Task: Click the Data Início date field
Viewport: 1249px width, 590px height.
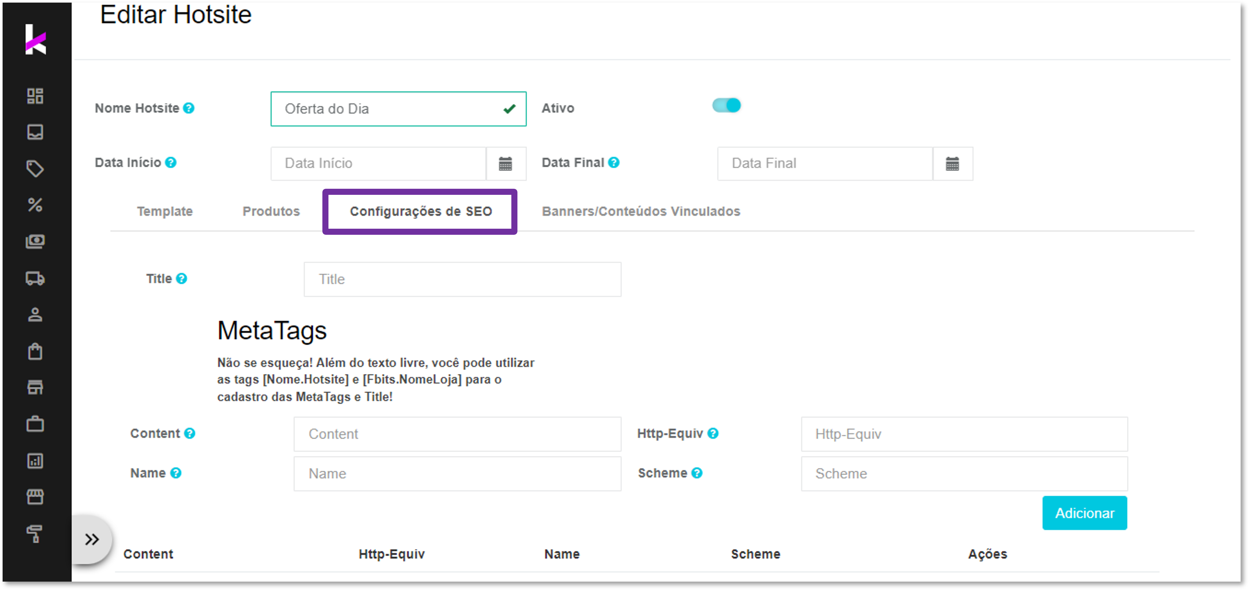Action: pos(379,164)
